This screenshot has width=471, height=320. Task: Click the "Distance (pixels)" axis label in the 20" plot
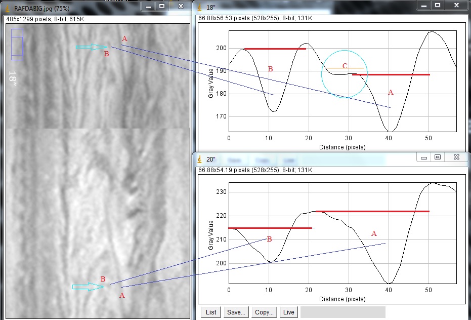(x=342, y=299)
